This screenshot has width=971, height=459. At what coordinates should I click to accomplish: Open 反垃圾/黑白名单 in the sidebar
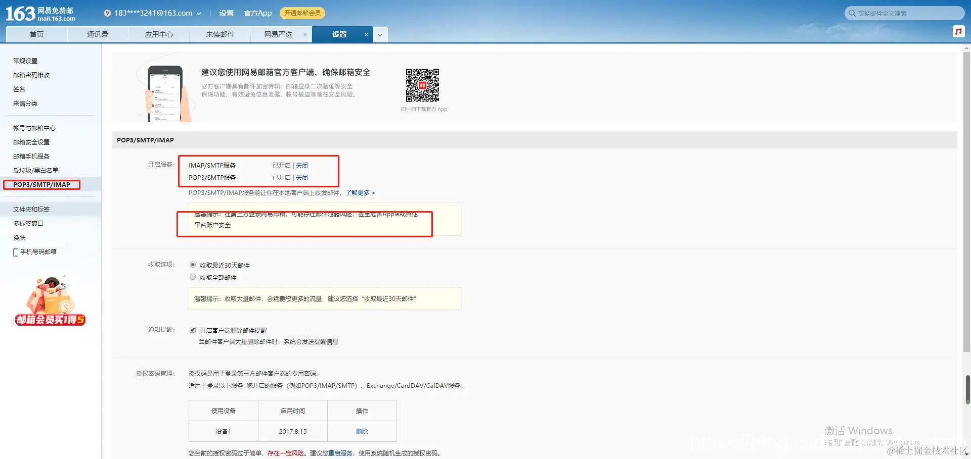[x=36, y=171]
